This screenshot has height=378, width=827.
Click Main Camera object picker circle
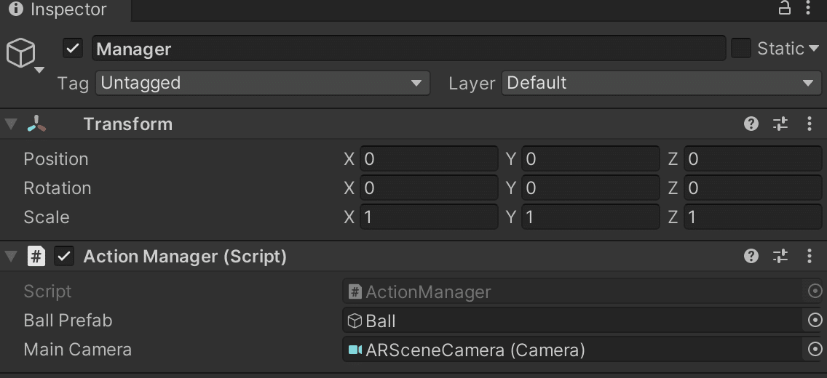coord(815,350)
